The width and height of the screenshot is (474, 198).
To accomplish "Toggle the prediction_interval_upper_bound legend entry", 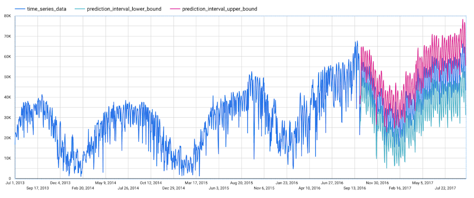I will (x=214, y=9).
